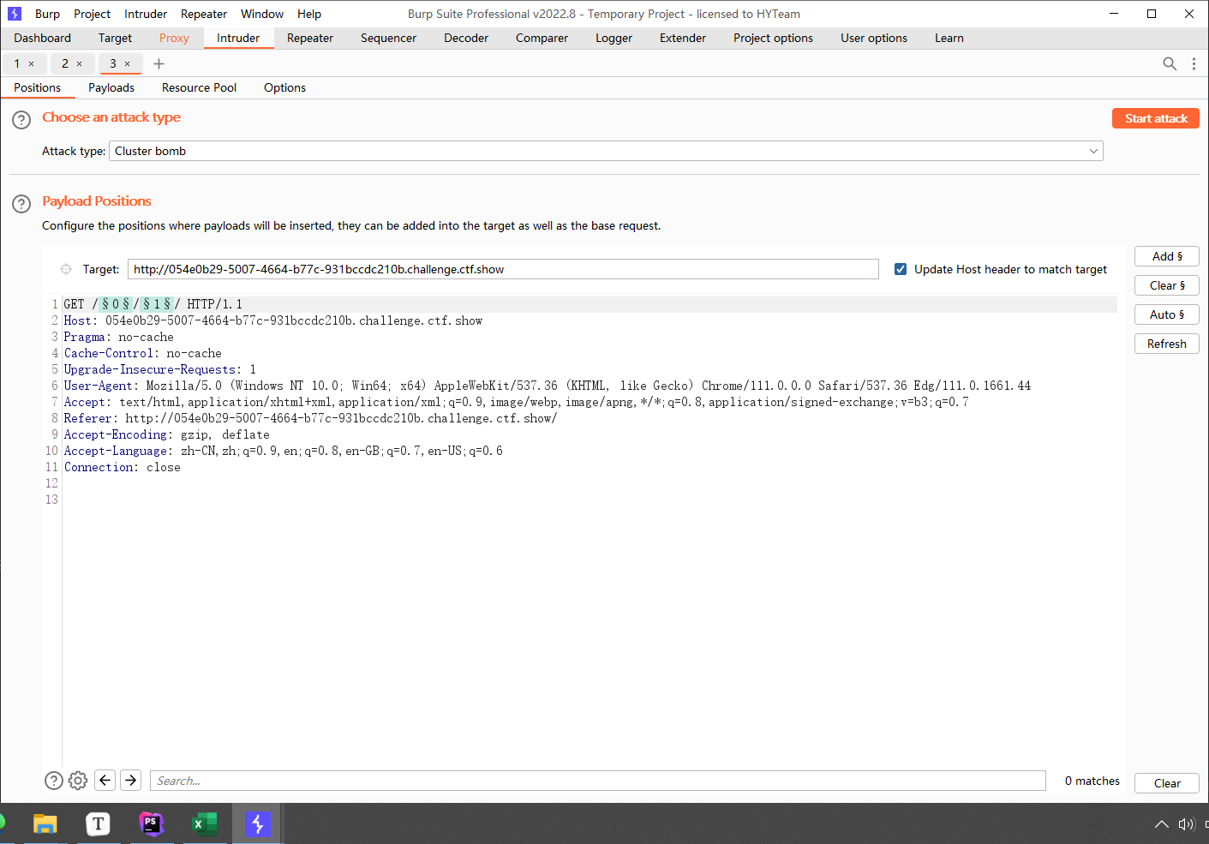Switch to the Target tab

(115, 38)
